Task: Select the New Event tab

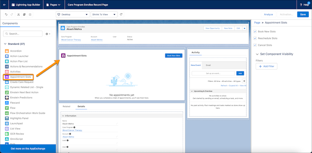Action: (x=196, y=65)
